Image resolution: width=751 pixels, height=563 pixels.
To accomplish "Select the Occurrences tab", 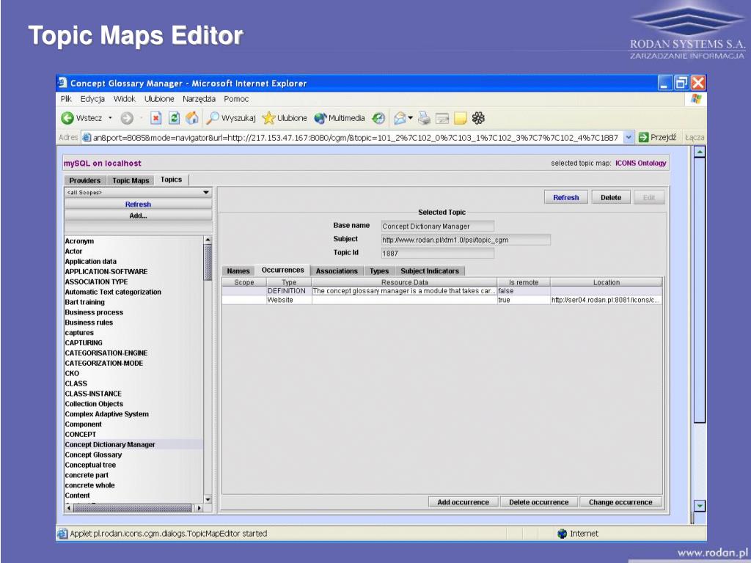I will pyautogui.click(x=282, y=270).
